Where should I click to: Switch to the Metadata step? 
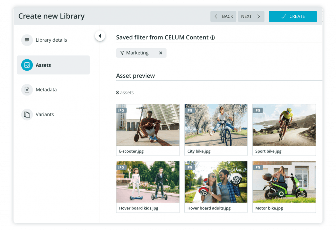46,90
